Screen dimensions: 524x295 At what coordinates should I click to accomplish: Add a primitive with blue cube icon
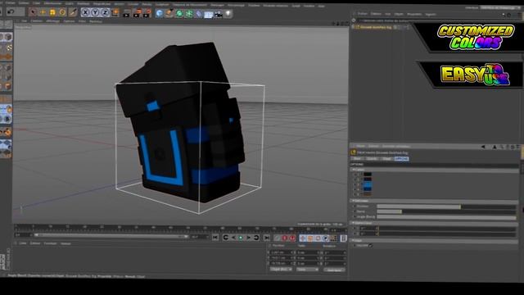(x=160, y=14)
